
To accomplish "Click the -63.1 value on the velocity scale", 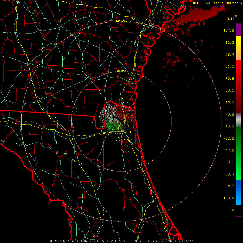I will 229,162.
